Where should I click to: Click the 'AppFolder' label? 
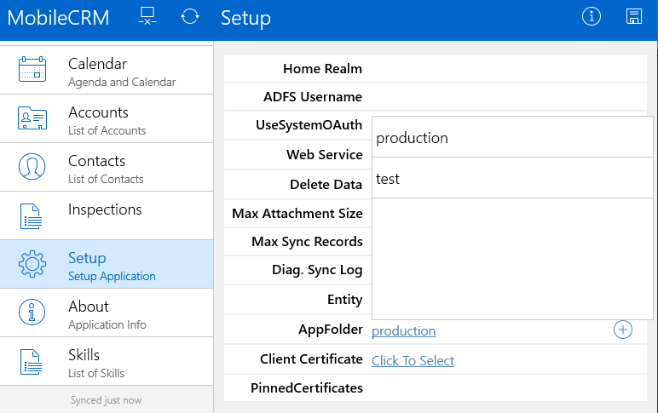pyautogui.click(x=330, y=330)
